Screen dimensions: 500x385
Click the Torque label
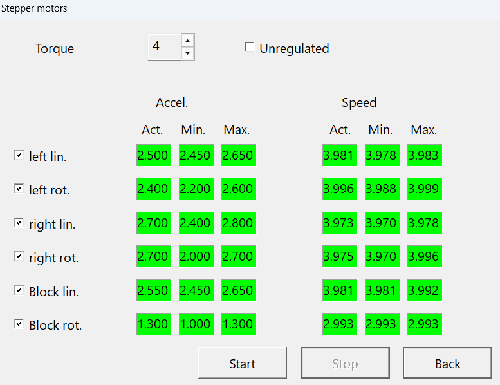pos(55,48)
